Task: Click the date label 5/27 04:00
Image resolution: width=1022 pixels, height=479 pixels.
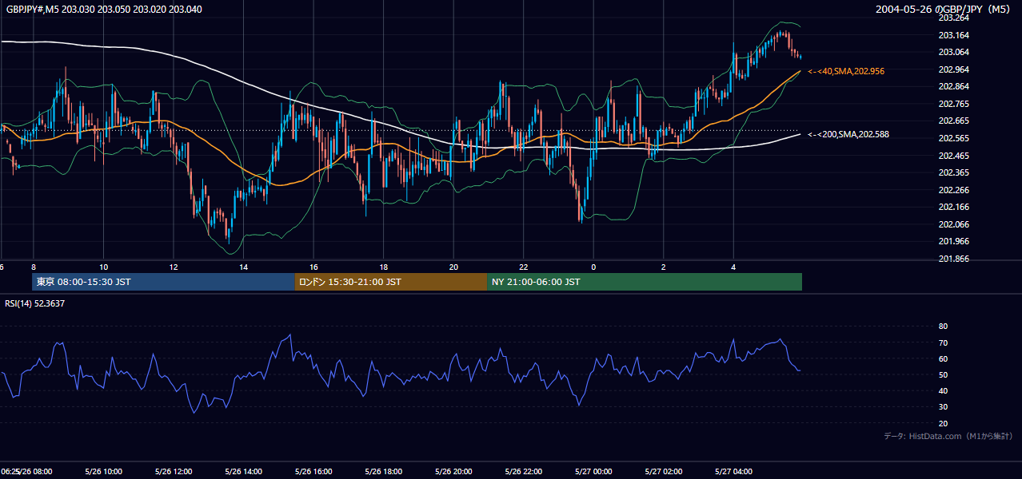Action: click(734, 472)
